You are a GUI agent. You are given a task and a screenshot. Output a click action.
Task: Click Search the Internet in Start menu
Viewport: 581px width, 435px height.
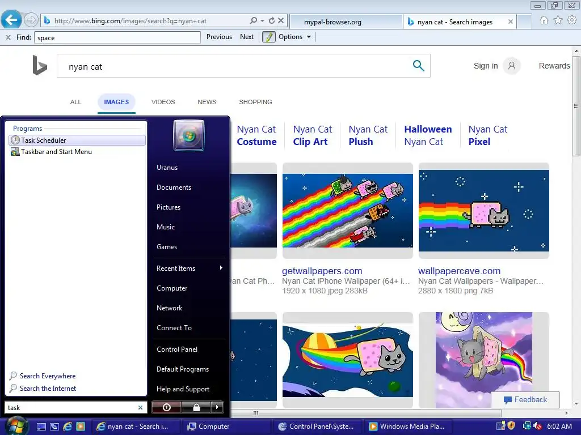(x=43, y=389)
